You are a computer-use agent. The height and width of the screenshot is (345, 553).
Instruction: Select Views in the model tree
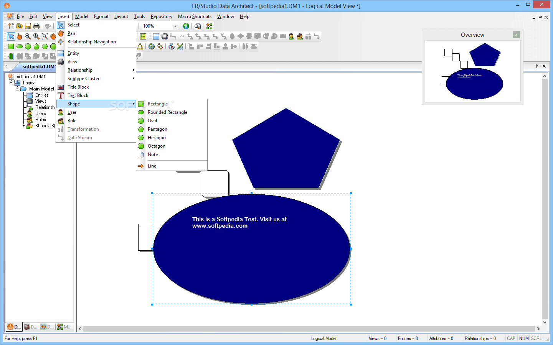[x=41, y=101]
